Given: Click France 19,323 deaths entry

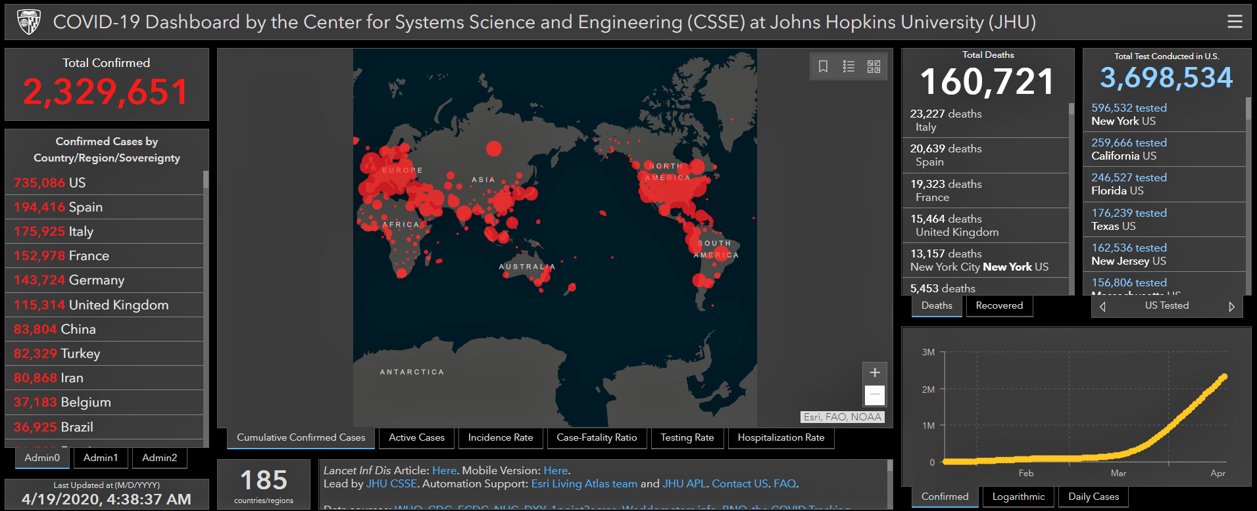Looking at the screenshot, I should (x=985, y=190).
